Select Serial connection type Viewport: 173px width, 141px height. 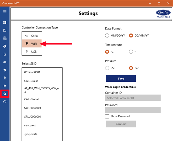[32, 36]
